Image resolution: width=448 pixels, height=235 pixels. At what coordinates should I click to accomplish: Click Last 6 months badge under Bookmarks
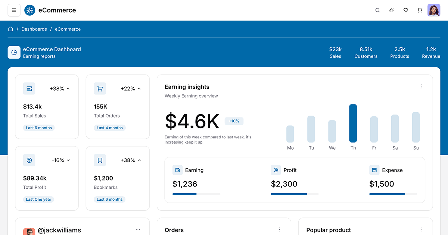(110, 200)
